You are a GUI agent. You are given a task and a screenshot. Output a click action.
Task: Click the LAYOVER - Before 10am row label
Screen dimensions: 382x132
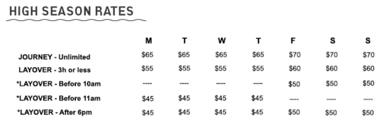coord(59,84)
